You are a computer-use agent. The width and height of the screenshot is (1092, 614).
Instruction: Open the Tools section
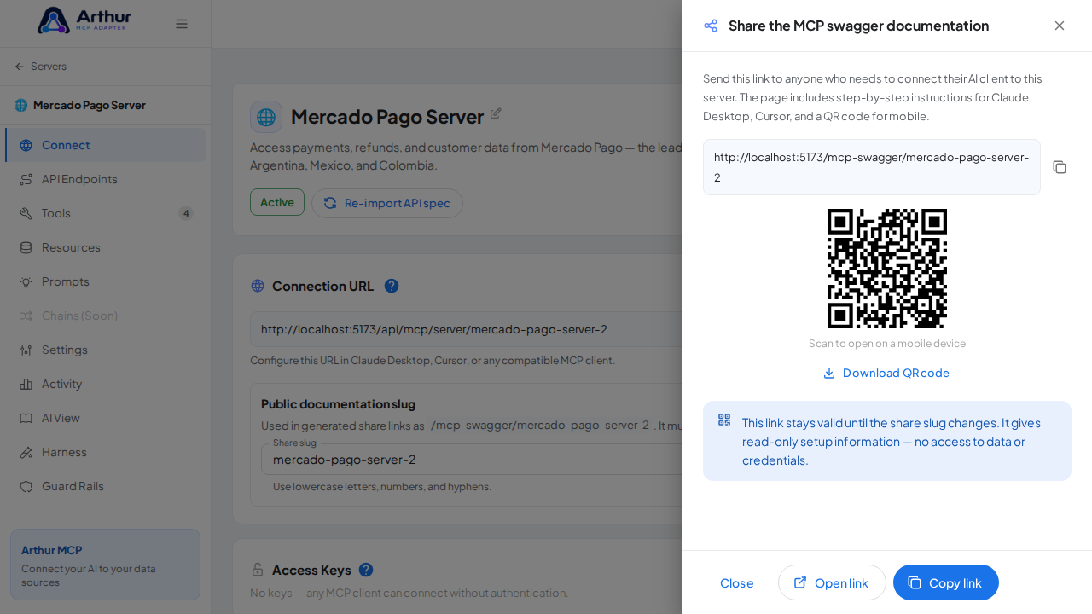tap(106, 213)
